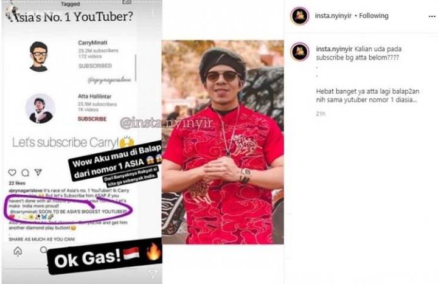Click the Edit option at top
This screenshot has width=438, height=284.
[127, 2]
